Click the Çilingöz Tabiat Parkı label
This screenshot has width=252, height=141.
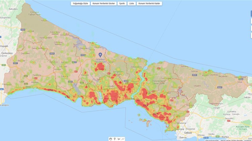click(35, 13)
